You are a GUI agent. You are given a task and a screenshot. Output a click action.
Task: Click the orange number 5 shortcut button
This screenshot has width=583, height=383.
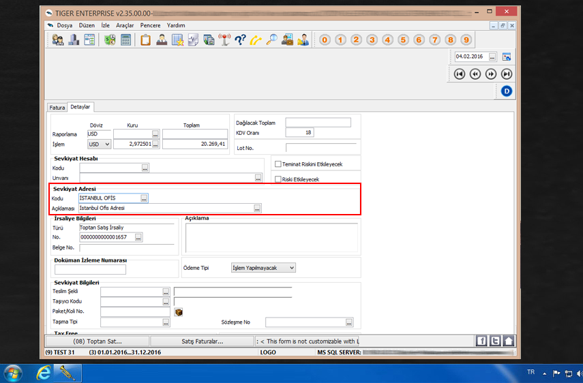pyautogui.click(x=403, y=40)
